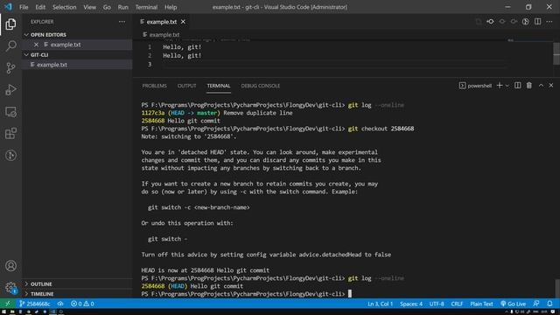Open editor more actions ellipsis
The image size is (560, 315).
[x=549, y=22]
